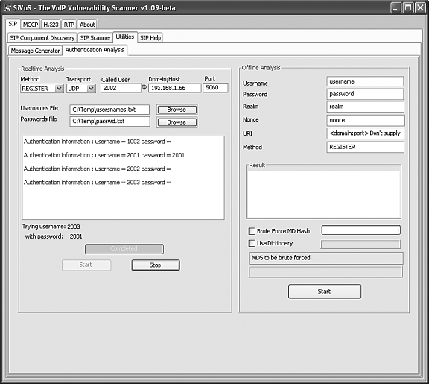Go to SIP Component Discovery tab
This screenshot has height=384, width=429.
coord(42,38)
